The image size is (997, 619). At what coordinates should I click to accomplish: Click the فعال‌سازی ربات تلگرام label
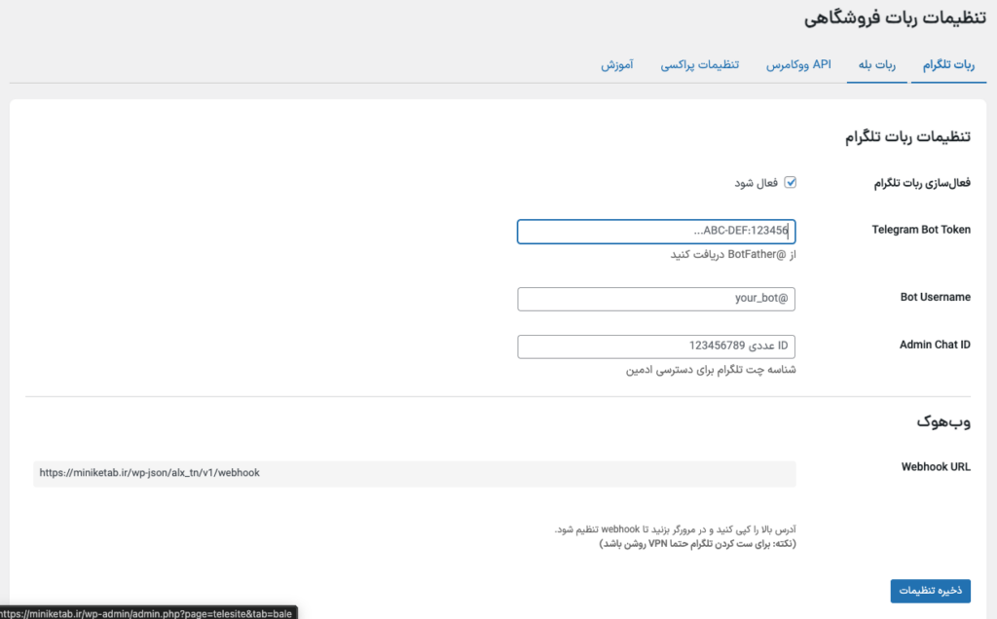(x=920, y=182)
